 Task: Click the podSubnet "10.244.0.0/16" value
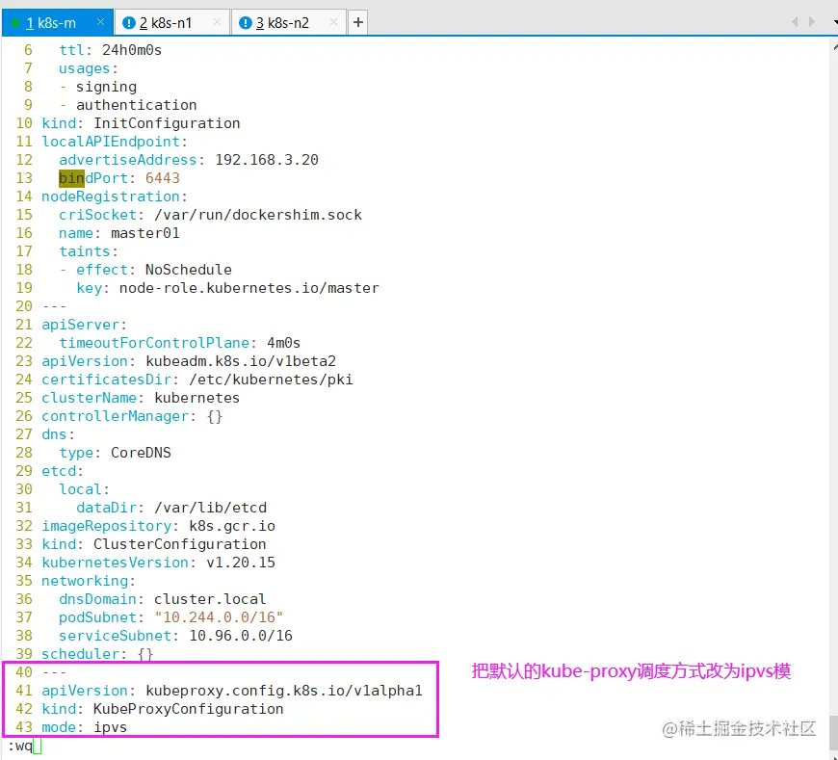pos(219,616)
